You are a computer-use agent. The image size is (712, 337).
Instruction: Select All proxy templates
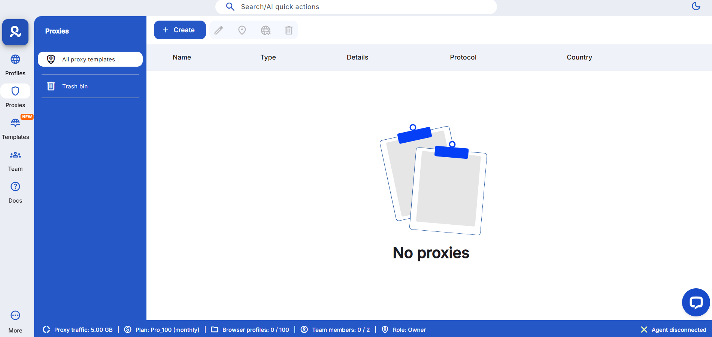pyautogui.click(x=90, y=59)
